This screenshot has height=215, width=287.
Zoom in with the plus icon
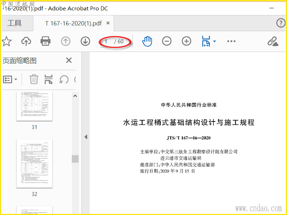186,41
